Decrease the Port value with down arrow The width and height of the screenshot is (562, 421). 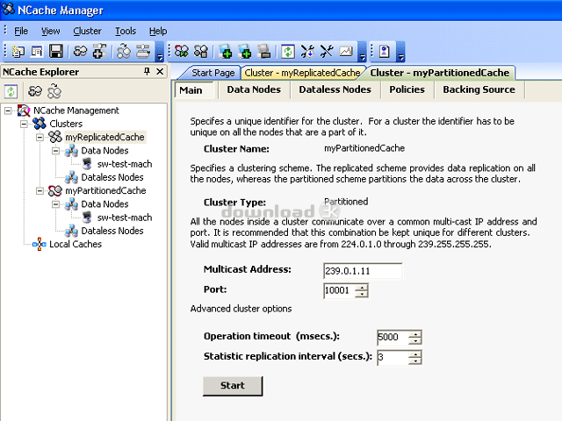(x=362, y=294)
